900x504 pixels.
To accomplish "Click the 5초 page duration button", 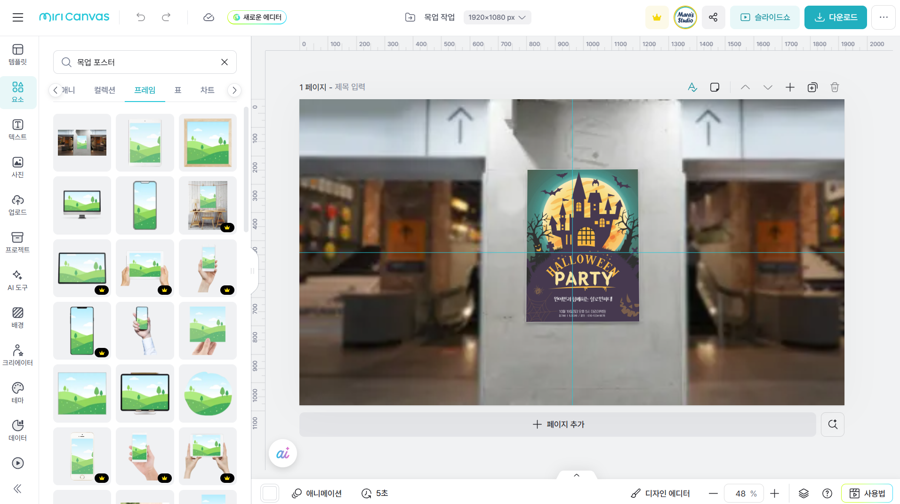I will click(x=375, y=493).
